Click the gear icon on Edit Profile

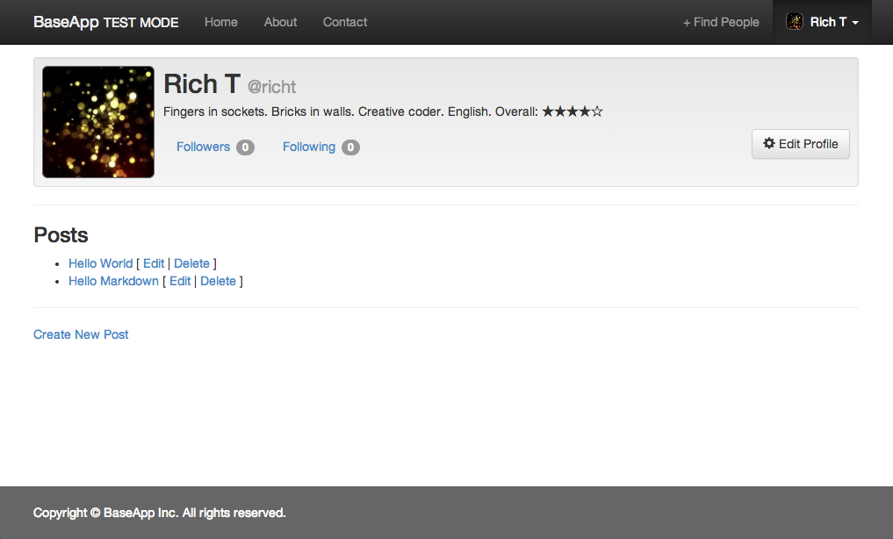click(x=769, y=144)
